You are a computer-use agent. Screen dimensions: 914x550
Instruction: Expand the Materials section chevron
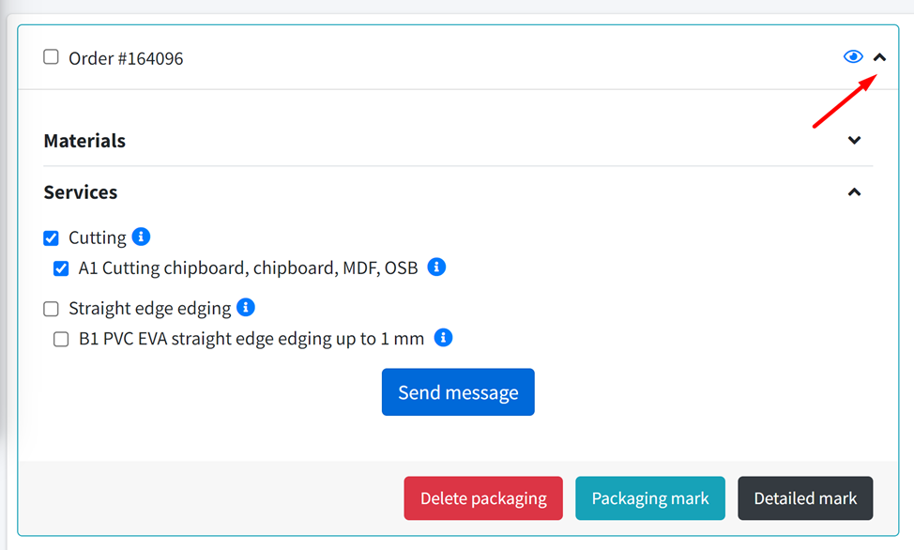[854, 141]
